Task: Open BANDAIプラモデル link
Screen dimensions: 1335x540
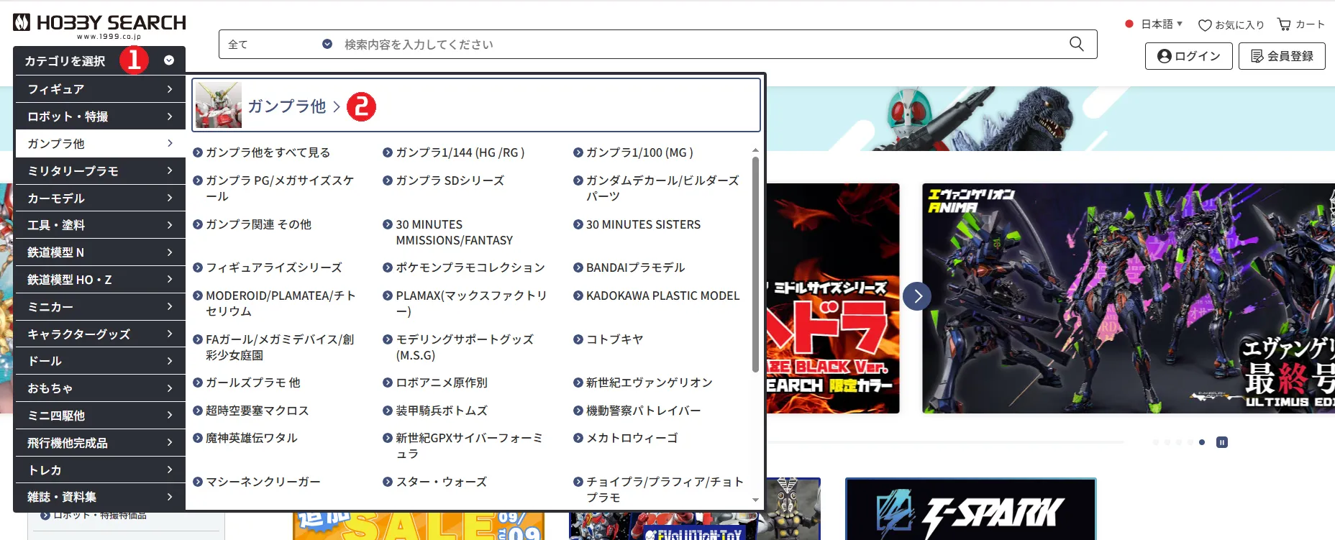Action: (x=635, y=267)
